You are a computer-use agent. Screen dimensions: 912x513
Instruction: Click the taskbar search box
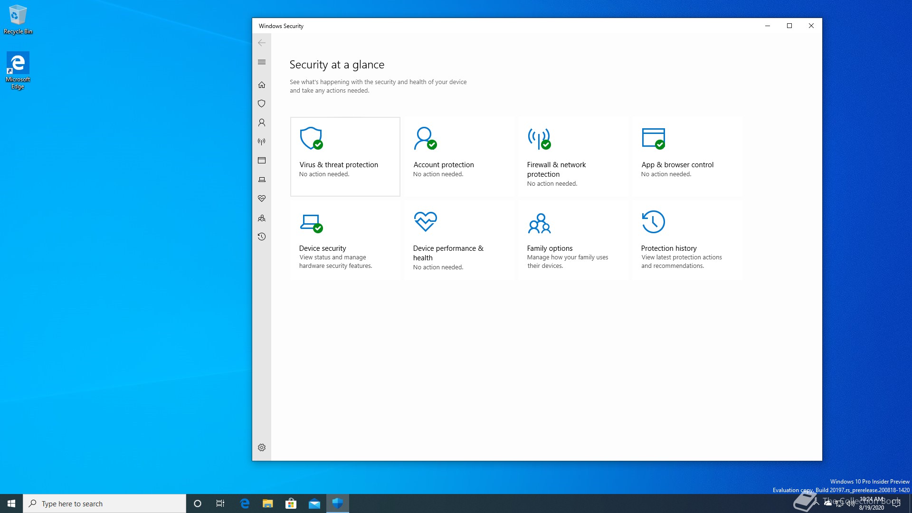point(104,503)
